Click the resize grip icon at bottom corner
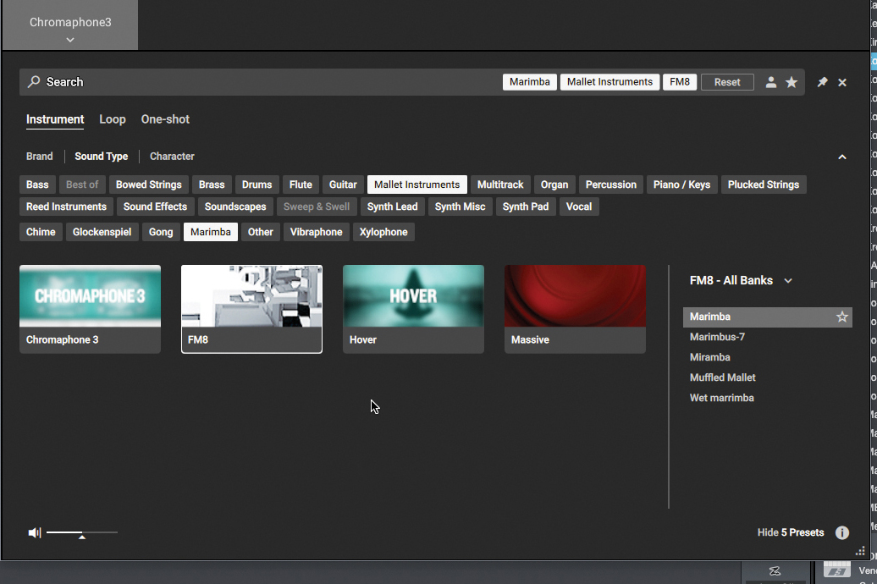 [x=860, y=551]
